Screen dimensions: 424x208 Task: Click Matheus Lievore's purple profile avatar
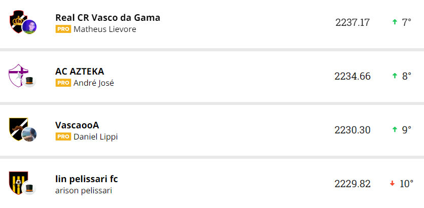coord(29,27)
